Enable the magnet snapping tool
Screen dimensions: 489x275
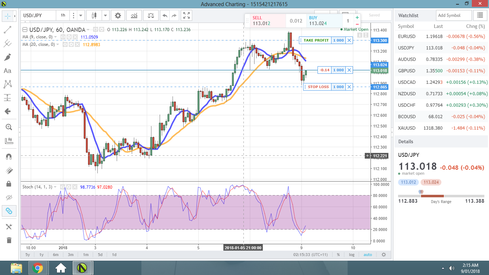[x=9, y=155]
